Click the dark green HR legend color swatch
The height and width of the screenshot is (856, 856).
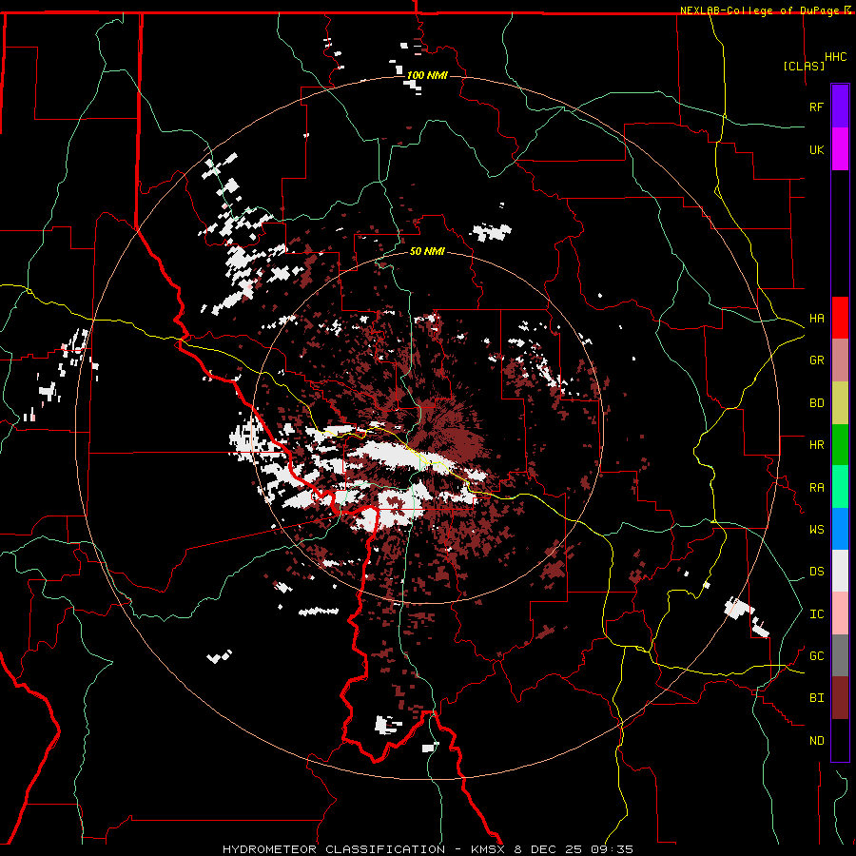pyautogui.click(x=840, y=445)
